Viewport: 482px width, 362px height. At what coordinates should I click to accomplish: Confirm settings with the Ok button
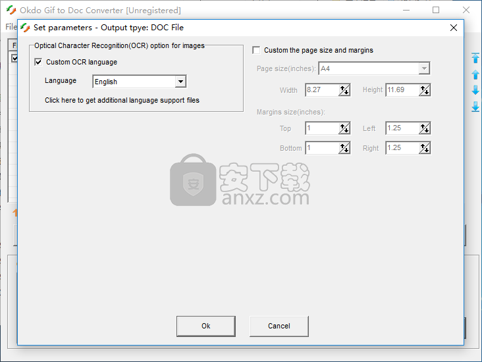point(206,326)
